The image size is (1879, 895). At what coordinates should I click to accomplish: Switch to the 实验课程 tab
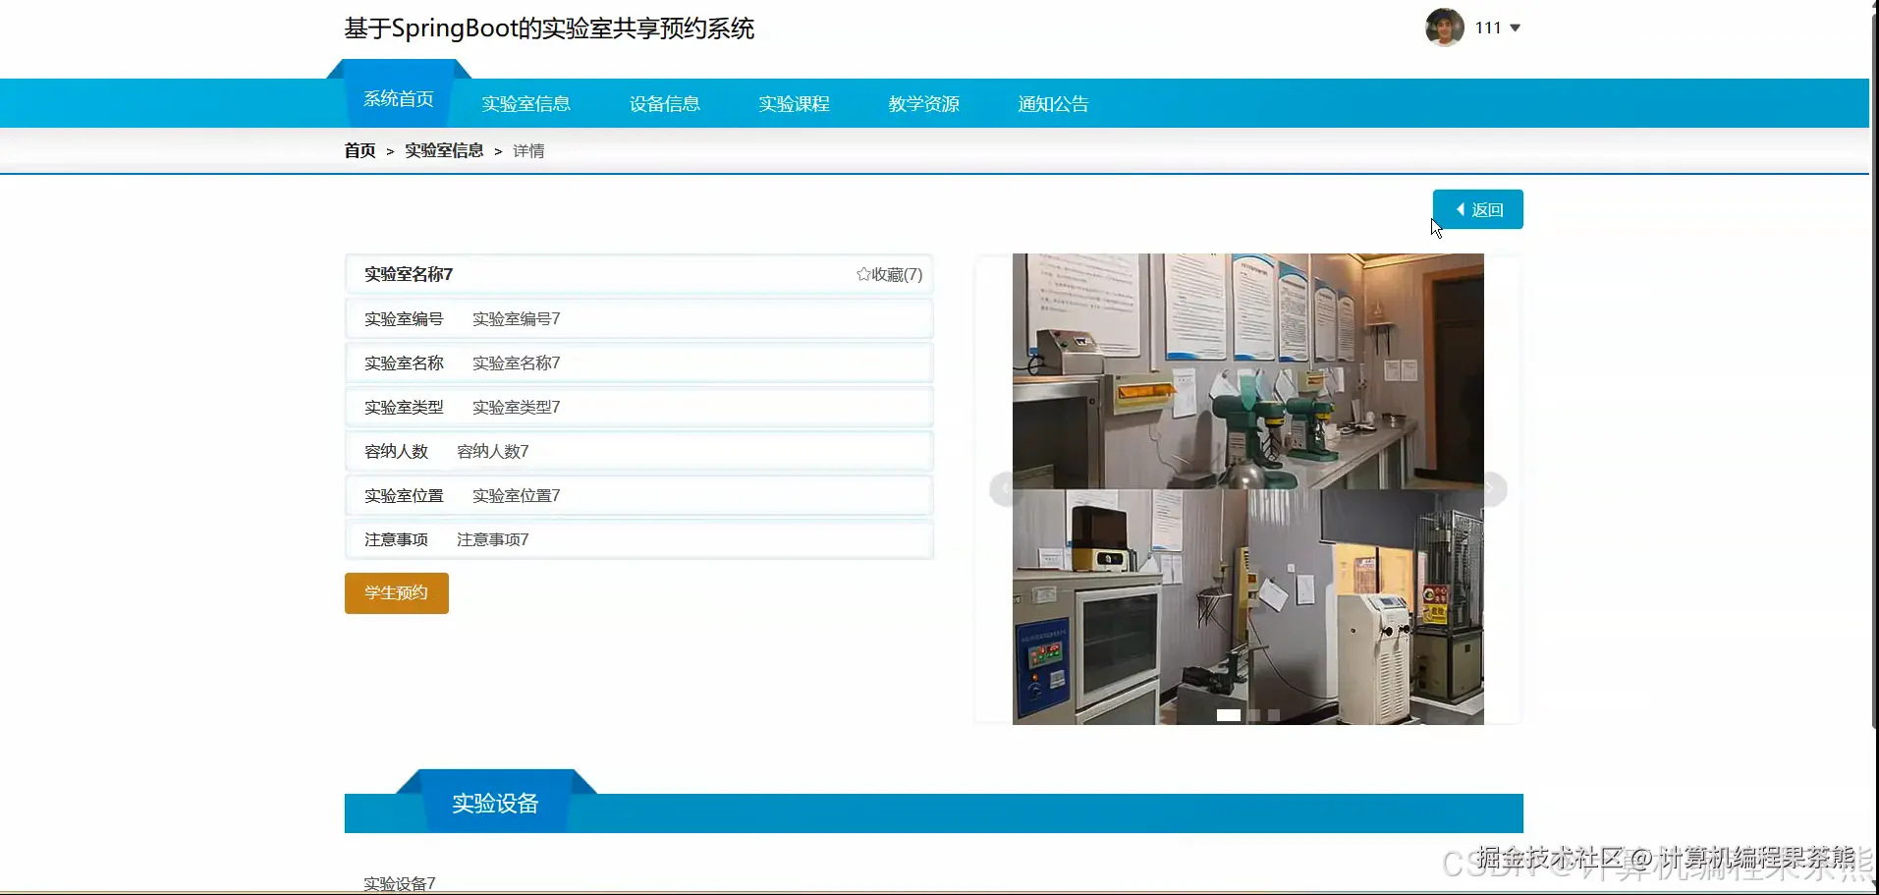[x=794, y=103]
